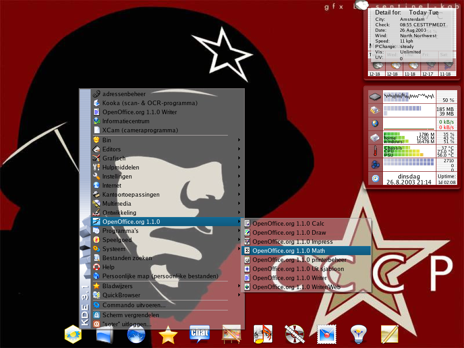The image size is (464, 348).
Task: Open the music notes dock icon
Action: (x=263, y=334)
